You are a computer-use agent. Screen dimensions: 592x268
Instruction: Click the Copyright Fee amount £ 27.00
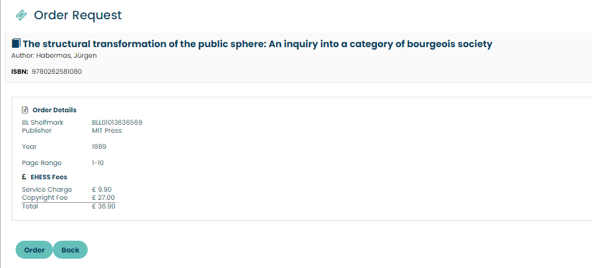(x=103, y=197)
